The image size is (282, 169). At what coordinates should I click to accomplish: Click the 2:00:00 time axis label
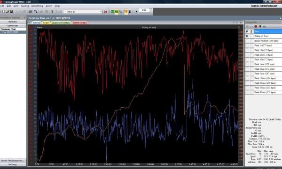click(x=122, y=164)
